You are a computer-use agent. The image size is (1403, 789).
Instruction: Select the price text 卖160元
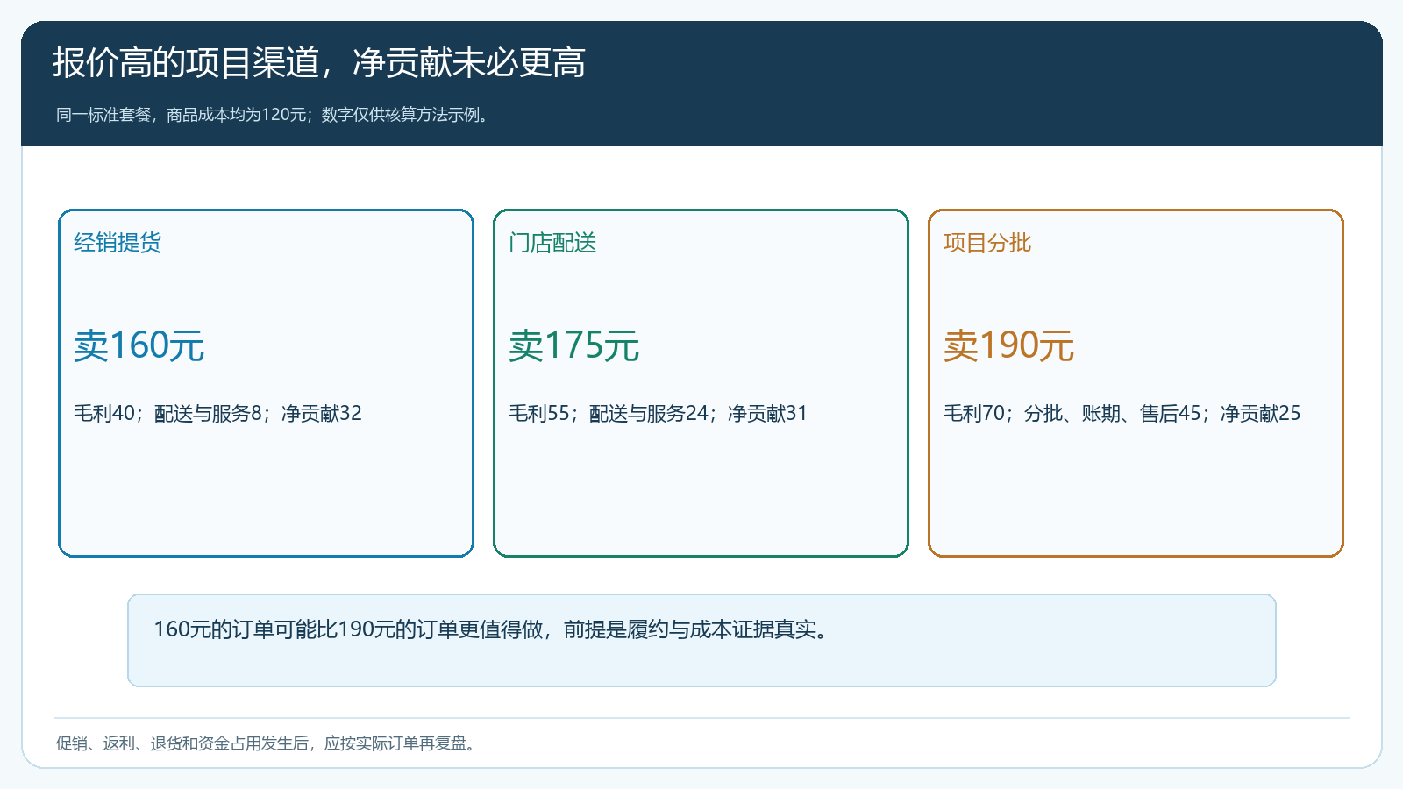[x=139, y=345]
